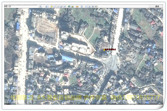Focus the search input field in the toolbar
This screenshot has height=111, width=167.
click(21, 6)
